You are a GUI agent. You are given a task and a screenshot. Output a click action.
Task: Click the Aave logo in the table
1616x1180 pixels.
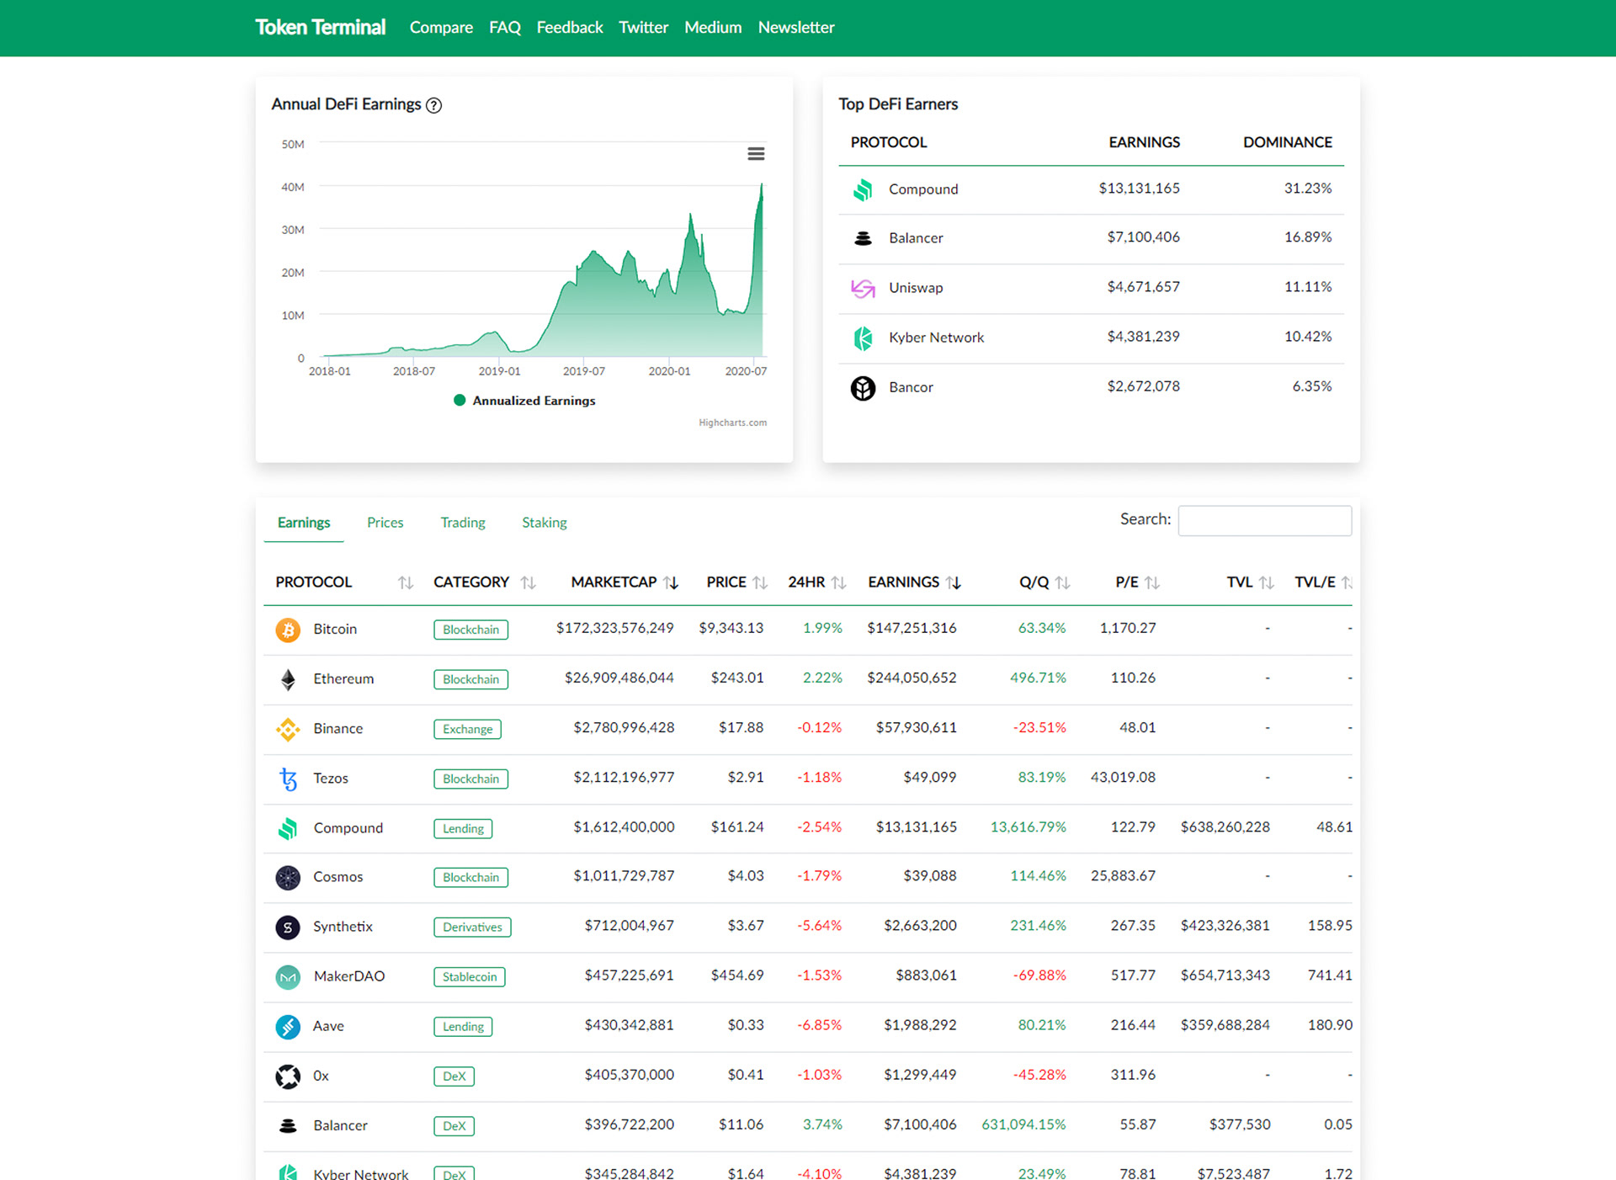pos(288,1026)
